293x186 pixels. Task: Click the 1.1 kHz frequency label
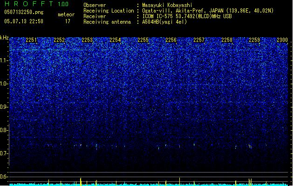click(4, 60)
